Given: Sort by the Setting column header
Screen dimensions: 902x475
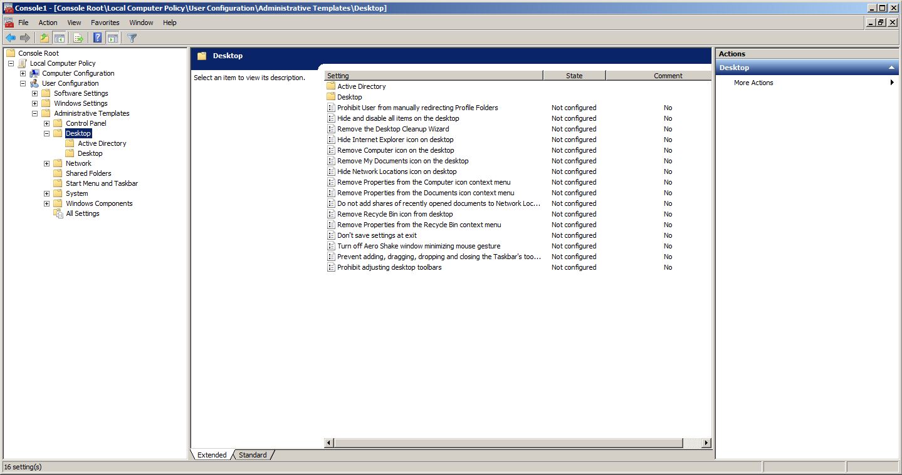Looking at the screenshot, I should click(433, 76).
